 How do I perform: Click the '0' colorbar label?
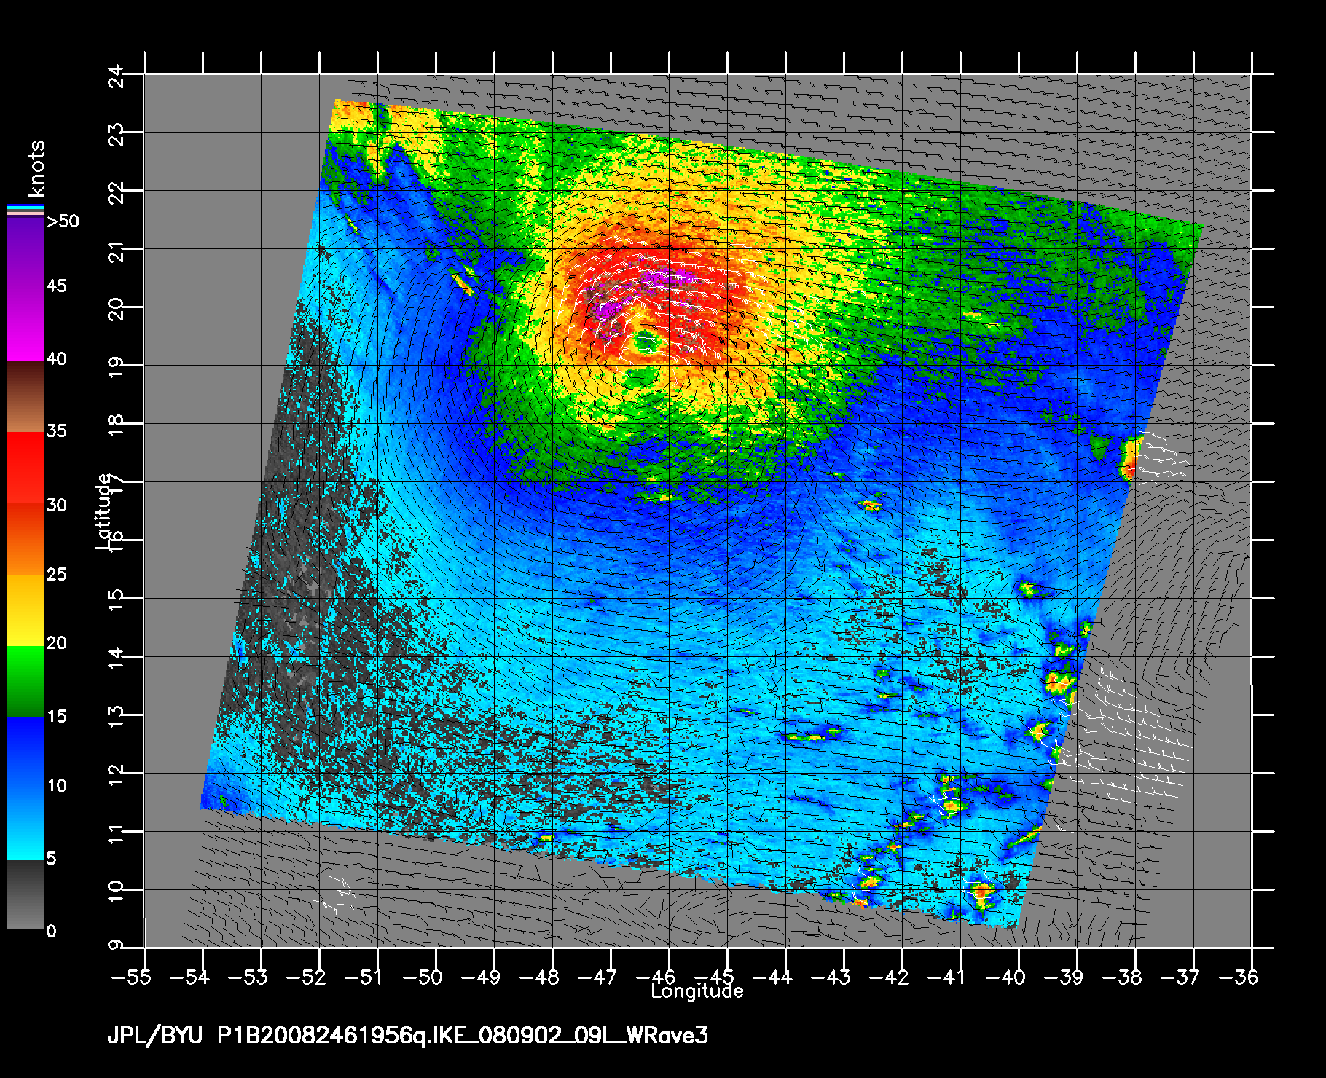point(51,931)
